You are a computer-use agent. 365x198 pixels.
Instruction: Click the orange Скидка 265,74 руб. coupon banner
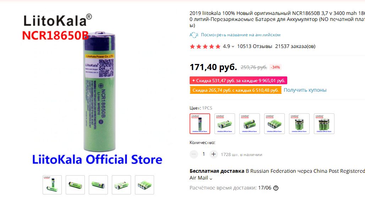[x=235, y=90]
